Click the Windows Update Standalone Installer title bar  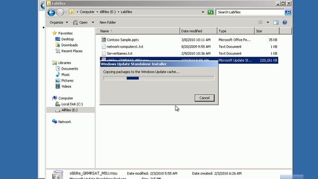(159, 64)
